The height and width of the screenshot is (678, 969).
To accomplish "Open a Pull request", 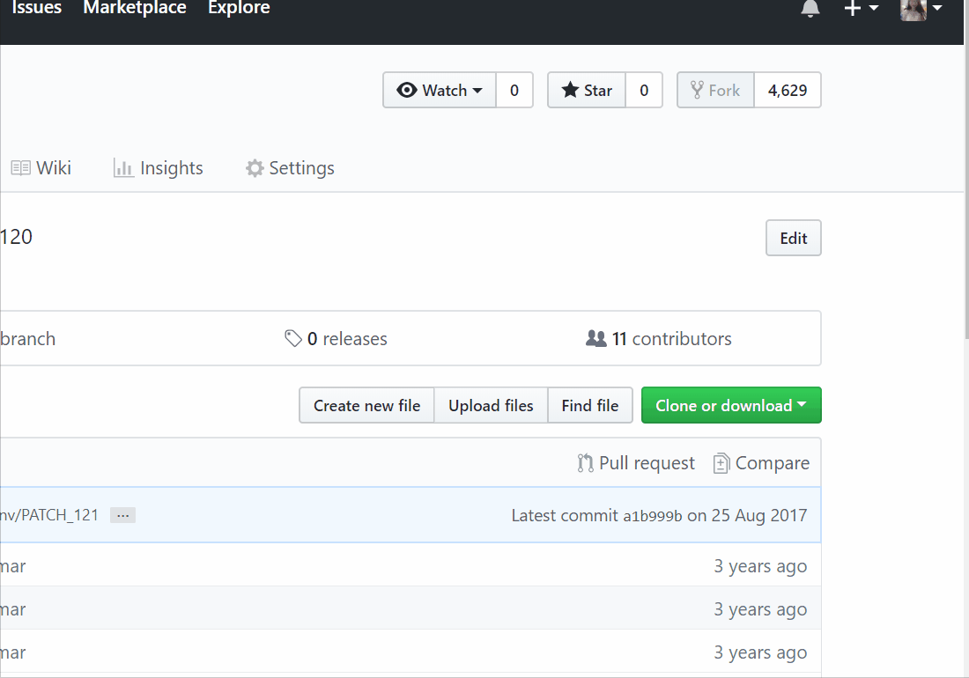I will 636,463.
